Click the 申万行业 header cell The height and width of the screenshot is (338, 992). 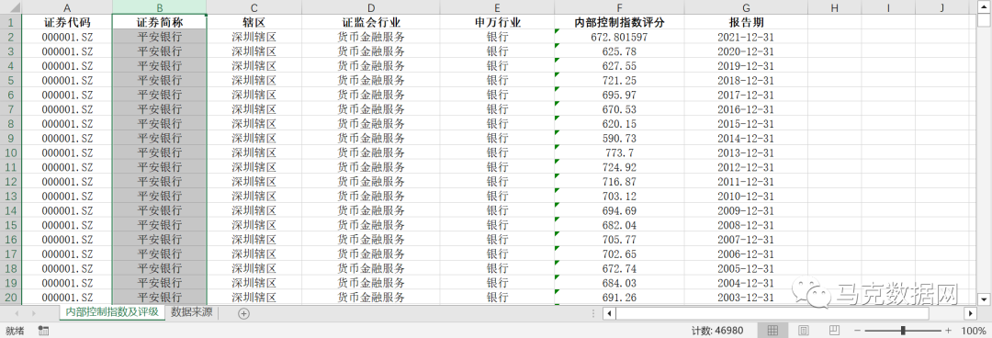pyautogui.click(x=497, y=22)
